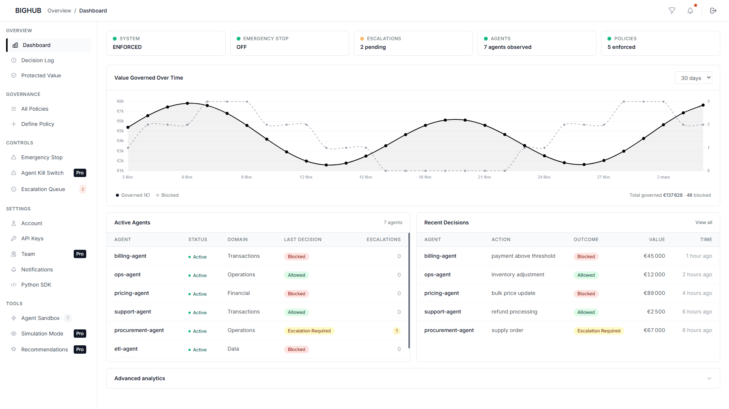This screenshot has width=729, height=409.
Task: Open the filter icon in the top bar
Action: 672,11
